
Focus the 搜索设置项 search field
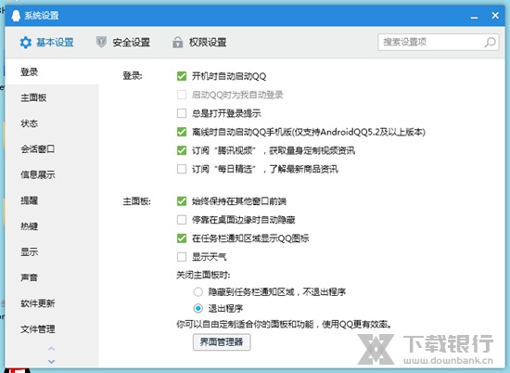click(439, 42)
